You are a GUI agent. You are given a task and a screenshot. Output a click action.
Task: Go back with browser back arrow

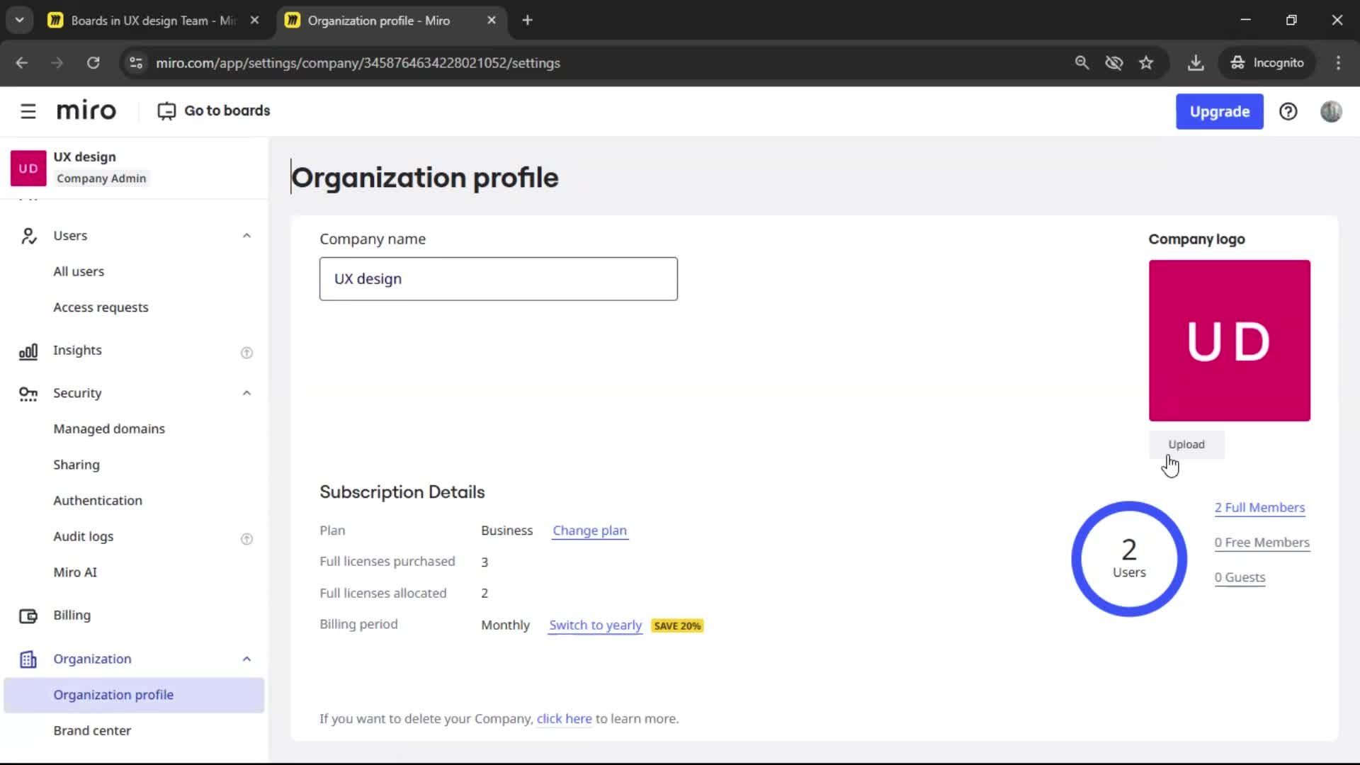point(22,63)
